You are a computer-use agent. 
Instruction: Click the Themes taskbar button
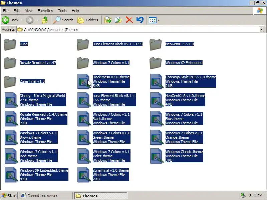(101, 196)
